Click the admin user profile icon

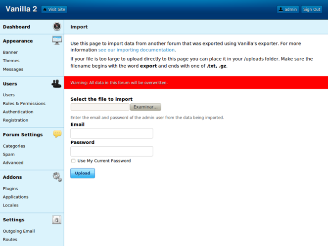pos(281,9)
